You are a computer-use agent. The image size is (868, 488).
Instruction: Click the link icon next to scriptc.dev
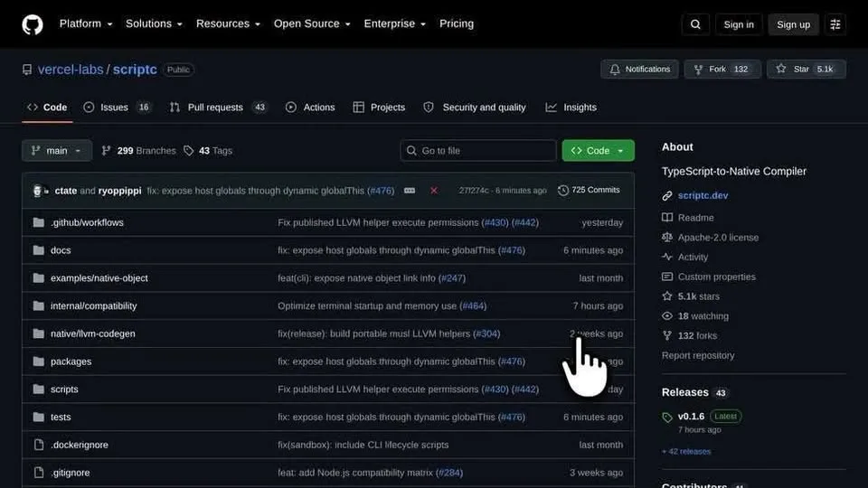[x=667, y=196]
